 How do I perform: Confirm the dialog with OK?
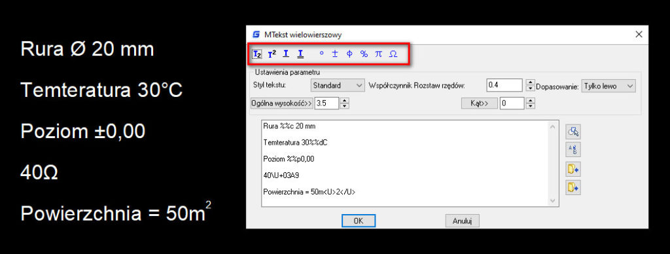point(359,221)
